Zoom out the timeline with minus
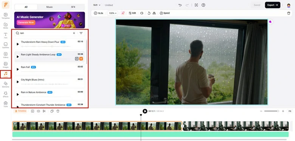Screen dimensions: 295x141 [x=261, y=111]
